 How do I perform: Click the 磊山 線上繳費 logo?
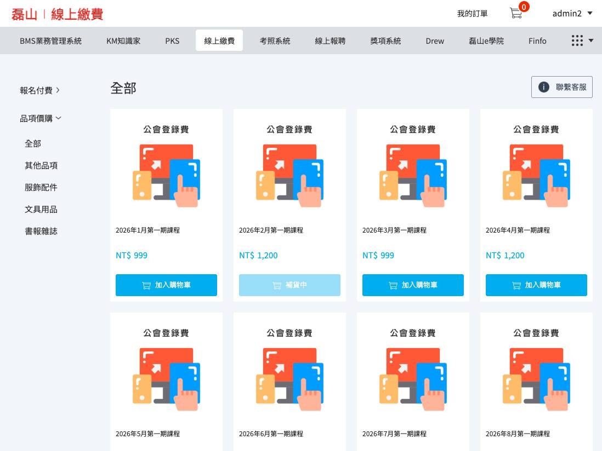coord(57,14)
